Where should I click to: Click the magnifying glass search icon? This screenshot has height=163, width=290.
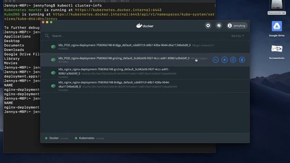pyautogui.click(x=47, y=36)
